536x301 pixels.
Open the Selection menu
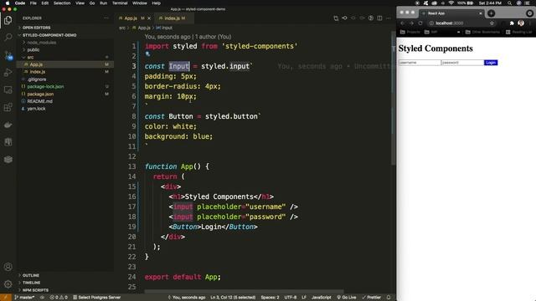62,3
